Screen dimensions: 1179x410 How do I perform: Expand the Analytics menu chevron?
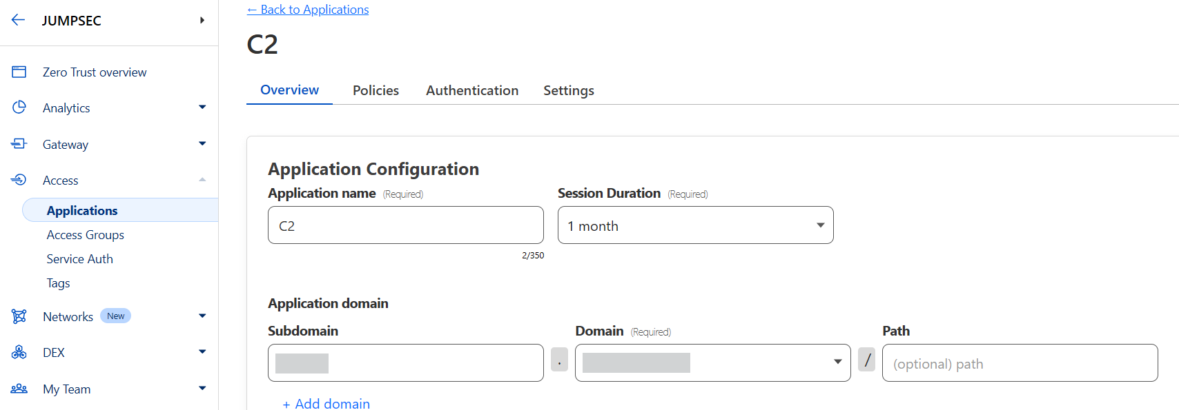pyautogui.click(x=202, y=107)
